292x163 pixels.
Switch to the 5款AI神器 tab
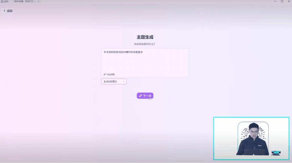coord(24,2)
